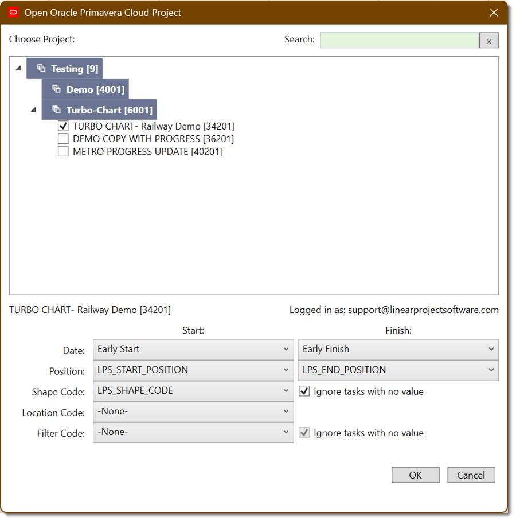Screen dimensions: 516x521
Task: Open the LPS_SHAPE_CODE dropdown
Action: [193, 391]
